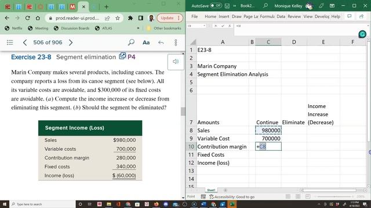The image size is (371, 208).
Task: Open the Comments icon in the Excel ribbon
Action: point(349,16)
